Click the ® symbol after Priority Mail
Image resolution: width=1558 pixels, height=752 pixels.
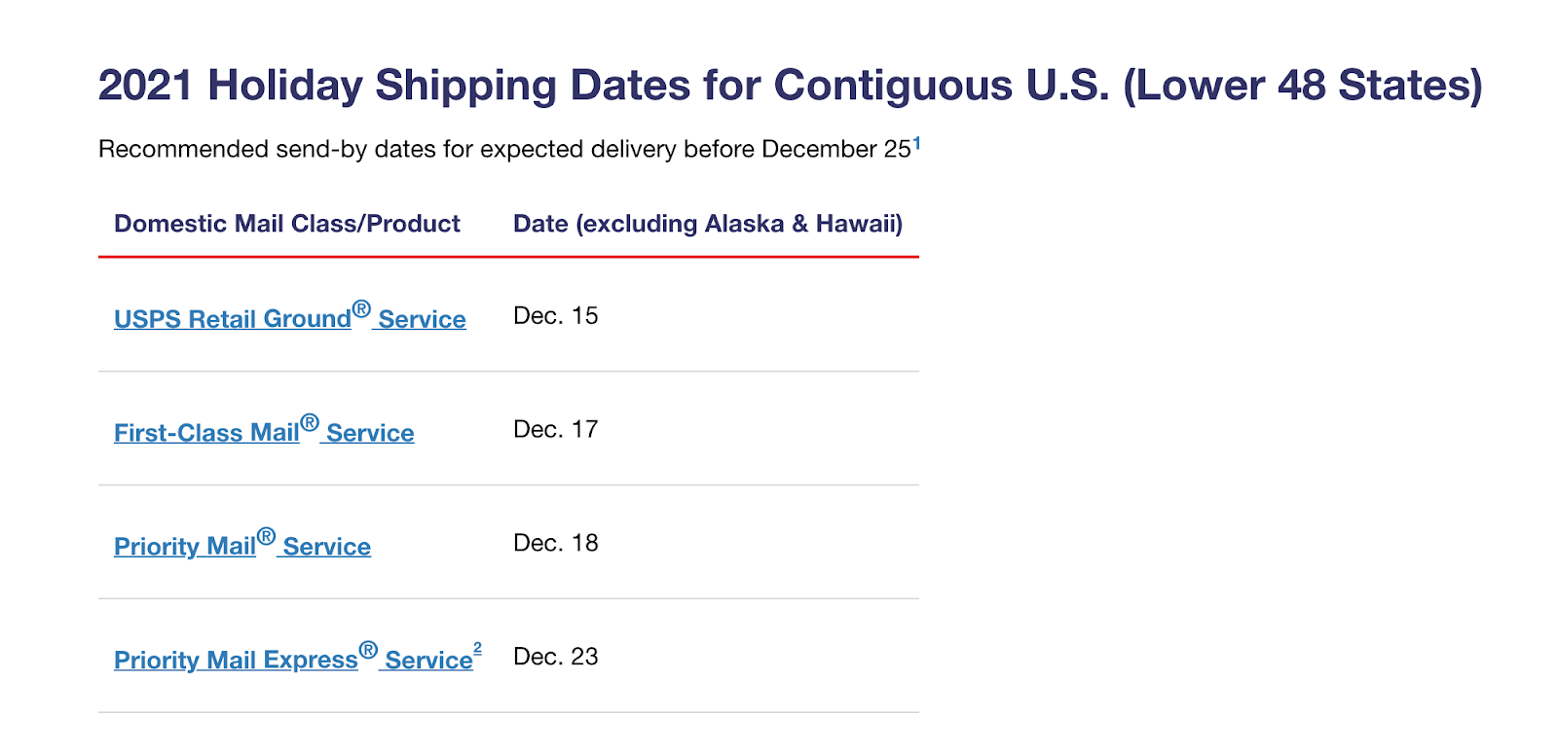[x=266, y=537]
